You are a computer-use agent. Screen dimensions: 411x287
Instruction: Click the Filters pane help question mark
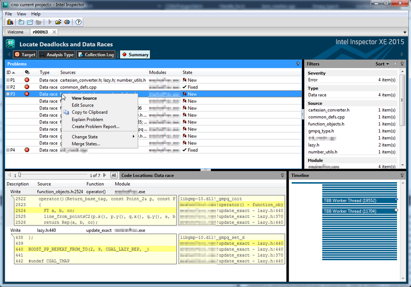(402, 64)
